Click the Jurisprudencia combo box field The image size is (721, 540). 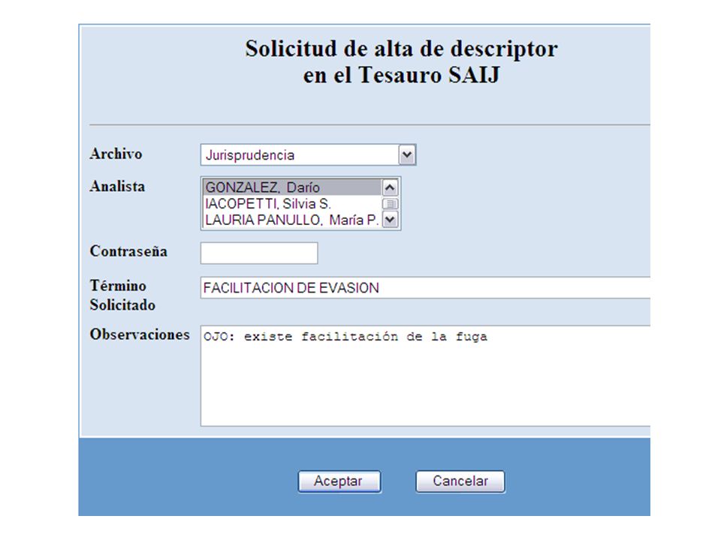[308, 154]
